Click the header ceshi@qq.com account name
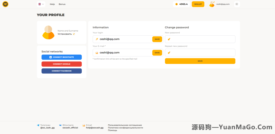 click(223, 4)
